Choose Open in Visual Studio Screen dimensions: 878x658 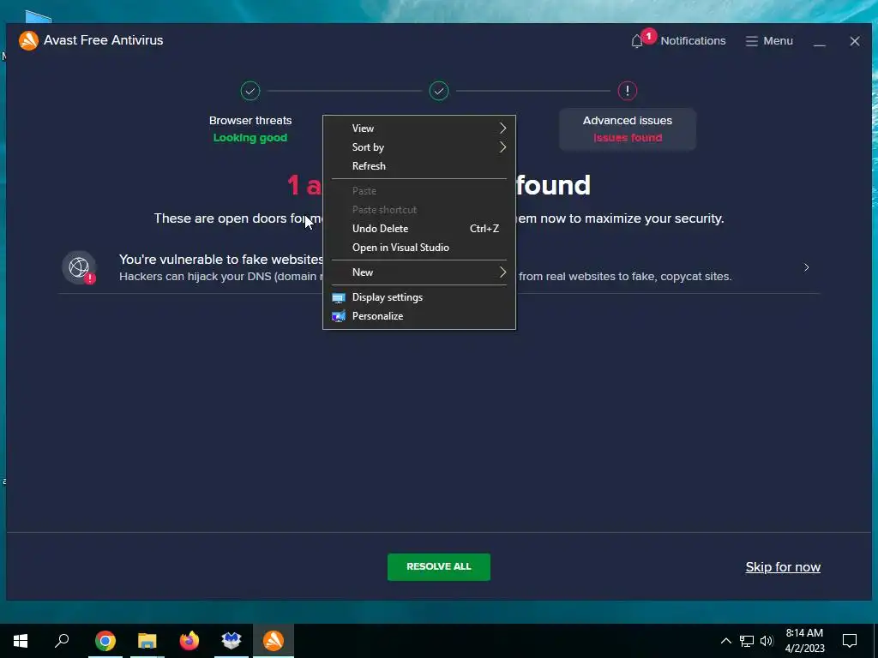pos(418,248)
